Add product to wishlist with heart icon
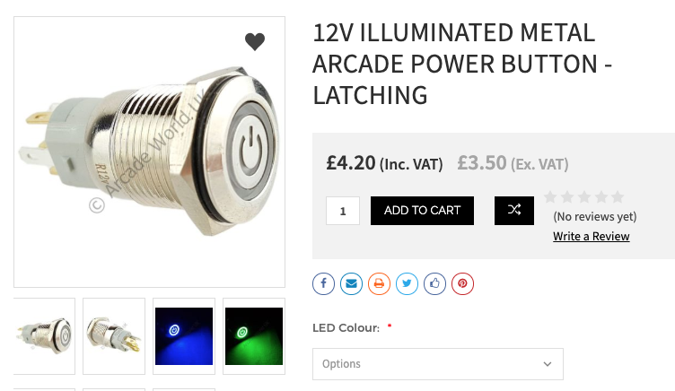675x391 pixels. (255, 42)
